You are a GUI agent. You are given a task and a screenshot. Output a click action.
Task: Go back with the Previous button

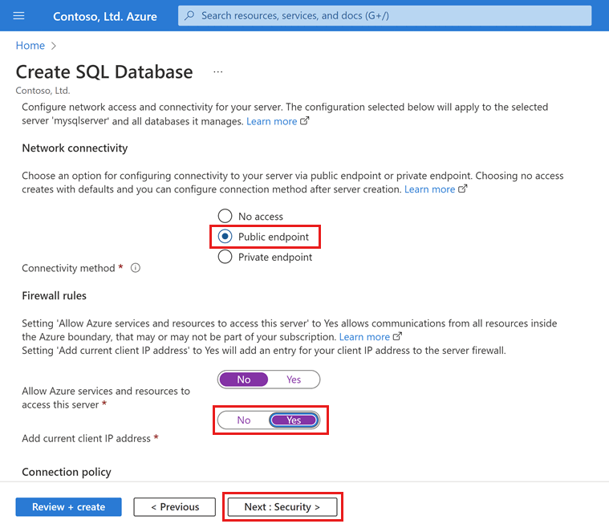click(x=174, y=507)
